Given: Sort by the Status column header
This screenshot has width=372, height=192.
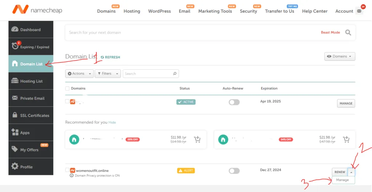Looking at the screenshot, I should (x=185, y=89).
